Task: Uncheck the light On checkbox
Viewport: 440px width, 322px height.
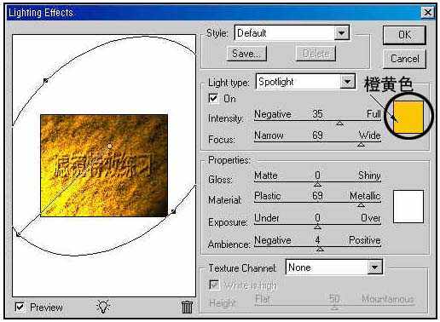Action: click(x=213, y=98)
